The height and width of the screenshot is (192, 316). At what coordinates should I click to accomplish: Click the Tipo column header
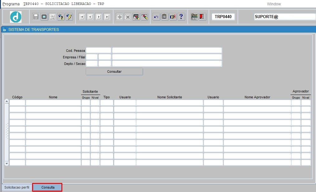(x=107, y=97)
